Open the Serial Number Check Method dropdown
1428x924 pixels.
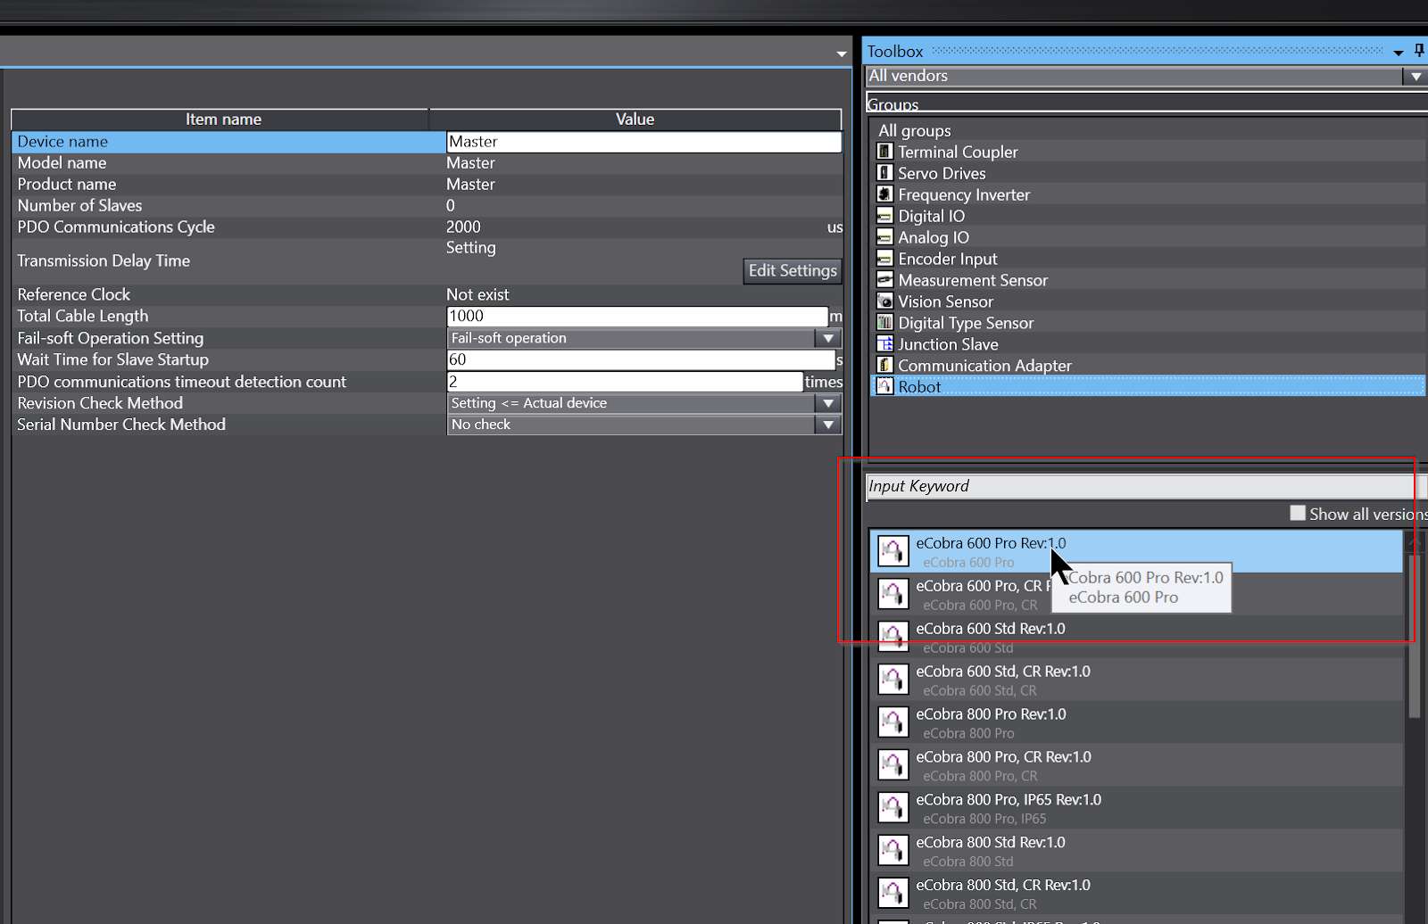tap(828, 425)
